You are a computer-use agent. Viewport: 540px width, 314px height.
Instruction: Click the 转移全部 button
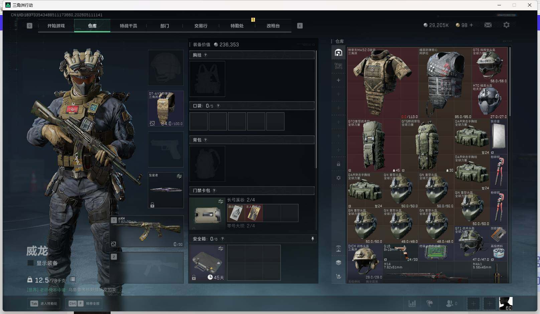click(84, 304)
